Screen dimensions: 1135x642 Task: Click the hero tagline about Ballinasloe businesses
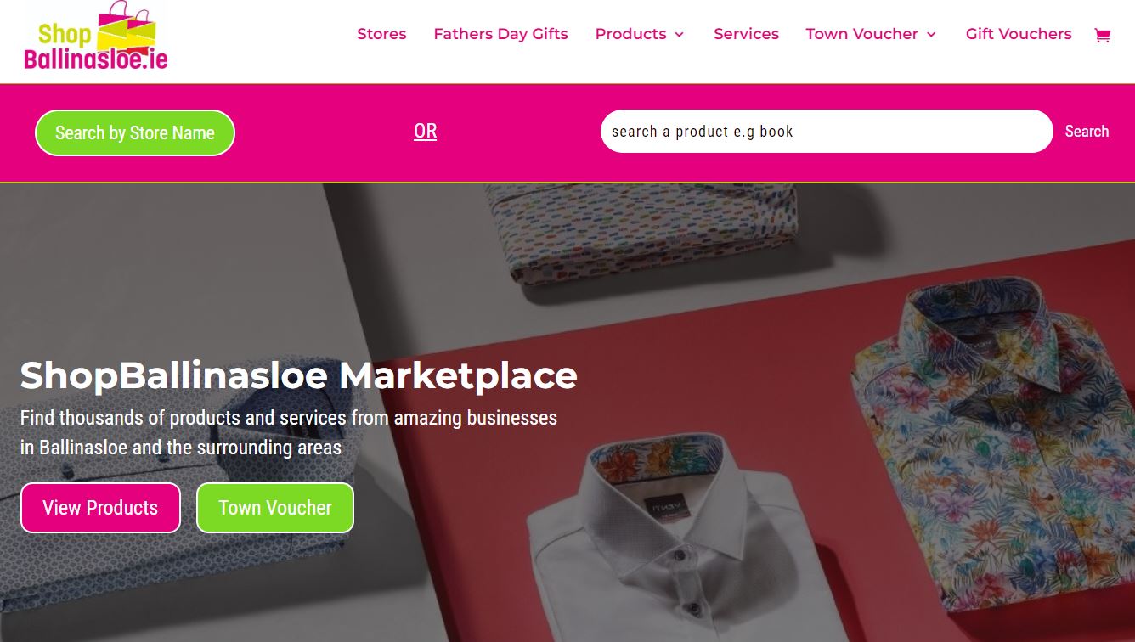tap(289, 432)
